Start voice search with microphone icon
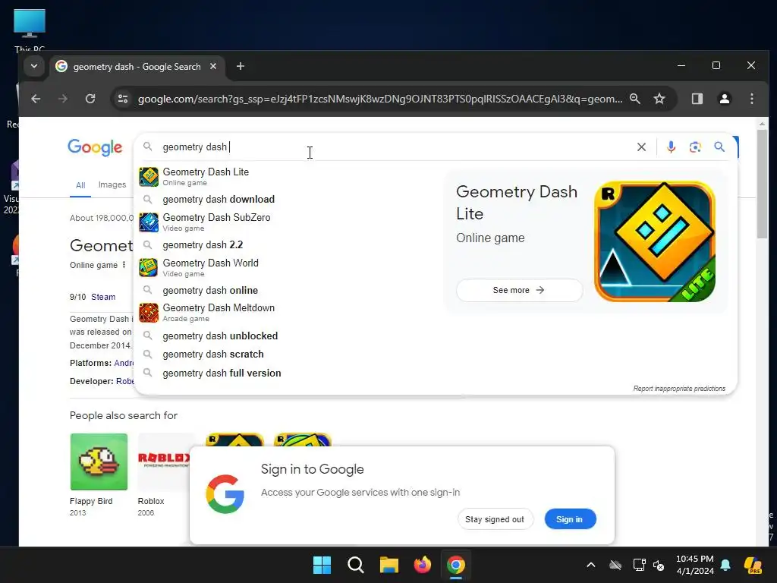 point(671,147)
